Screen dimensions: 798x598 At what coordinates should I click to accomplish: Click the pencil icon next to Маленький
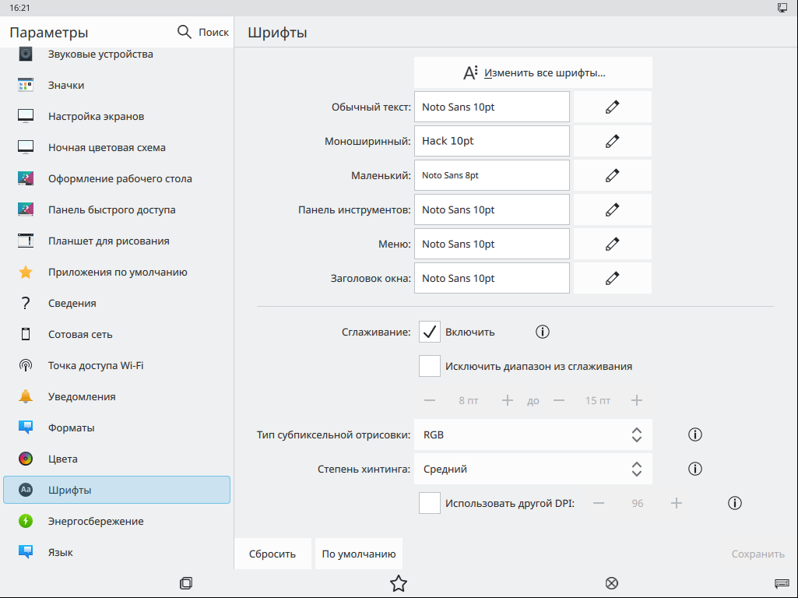click(613, 175)
